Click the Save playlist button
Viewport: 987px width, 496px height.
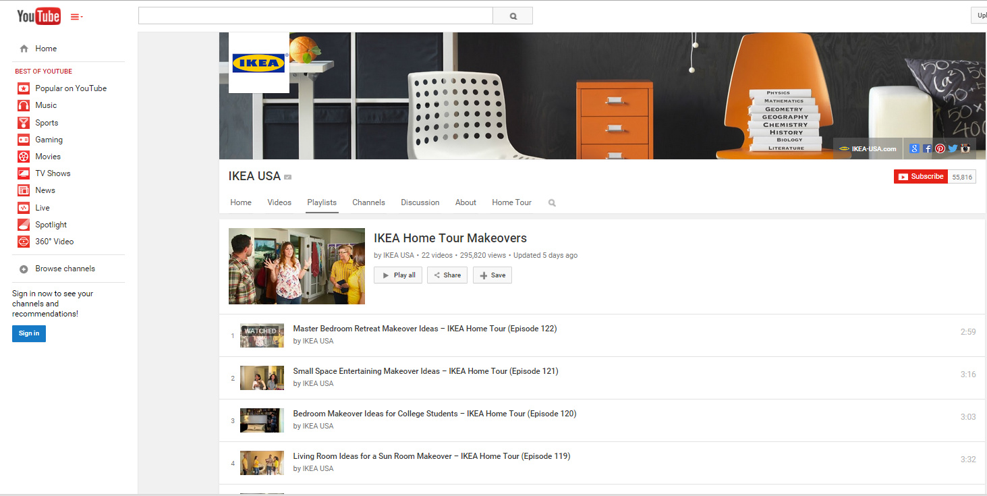492,275
